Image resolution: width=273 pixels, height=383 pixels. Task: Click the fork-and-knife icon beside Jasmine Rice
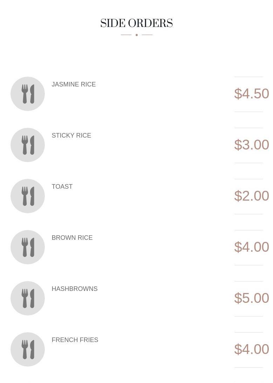pyautogui.click(x=28, y=94)
